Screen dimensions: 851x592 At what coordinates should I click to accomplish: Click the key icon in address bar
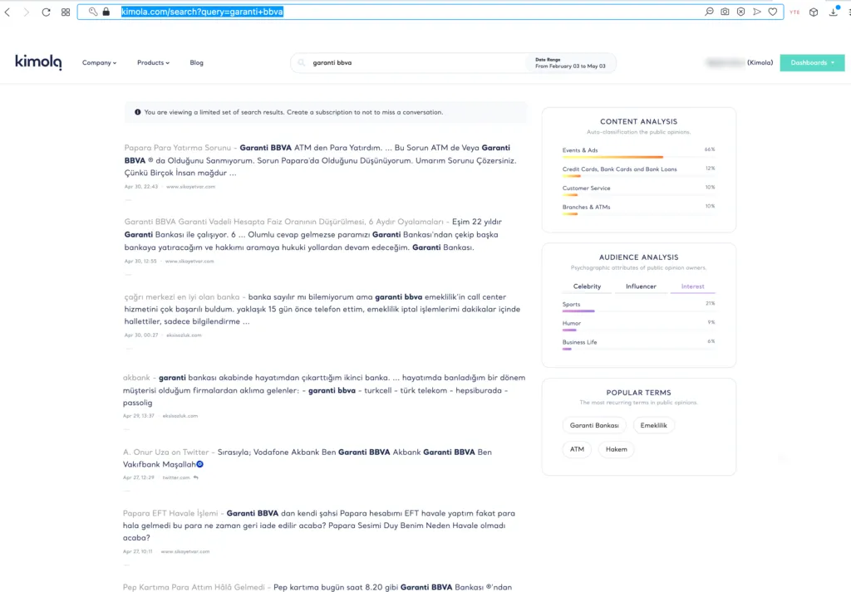[x=93, y=12]
